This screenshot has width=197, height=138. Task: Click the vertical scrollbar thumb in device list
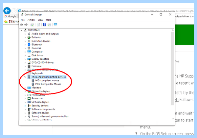173,69
